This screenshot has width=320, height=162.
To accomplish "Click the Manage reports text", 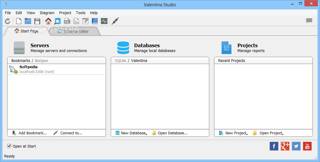I will pos(251,51).
